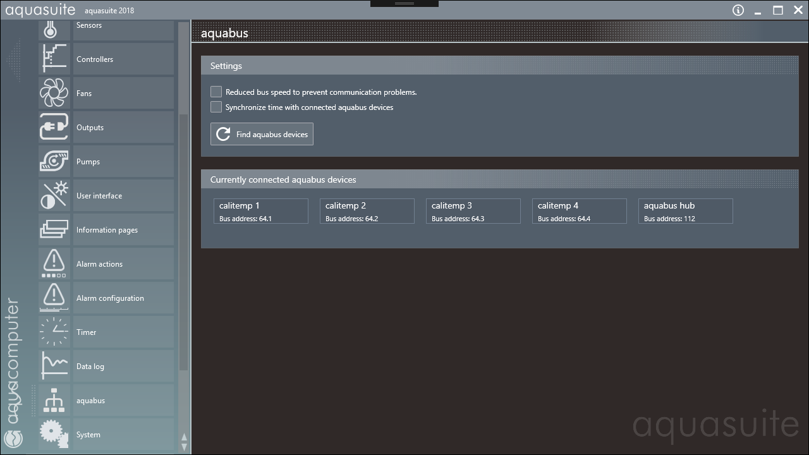809x455 pixels.
Task: Click the sidebar vertical scrollbar
Action: (x=184, y=242)
